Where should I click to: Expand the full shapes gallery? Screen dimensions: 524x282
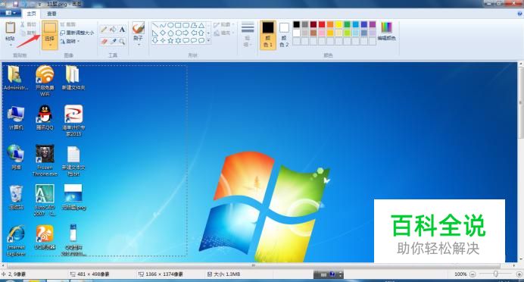click(x=208, y=41)
